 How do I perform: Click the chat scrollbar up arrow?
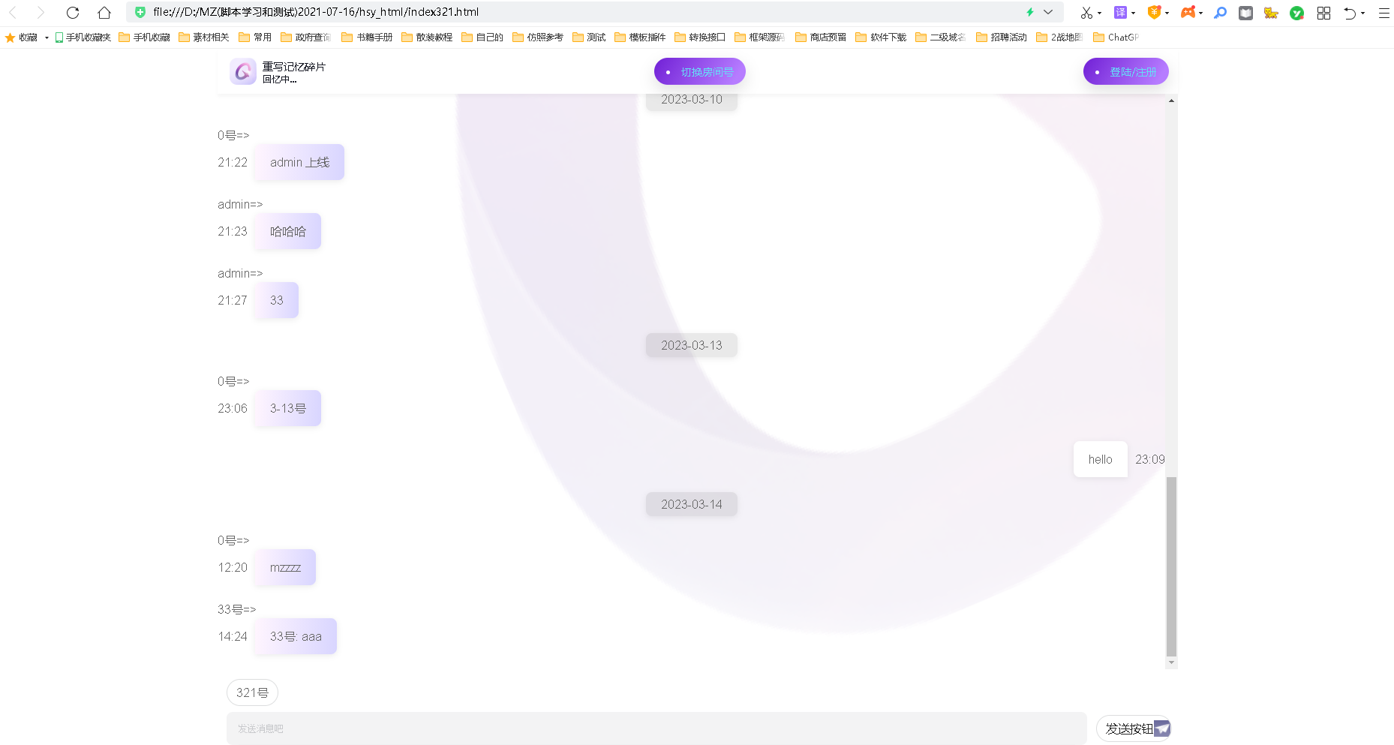coord(1171,101)
